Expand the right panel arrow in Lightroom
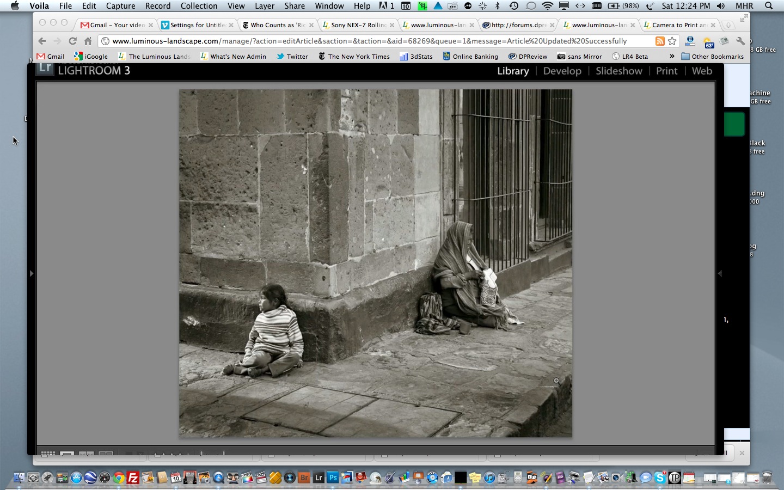 coord(719,273)
